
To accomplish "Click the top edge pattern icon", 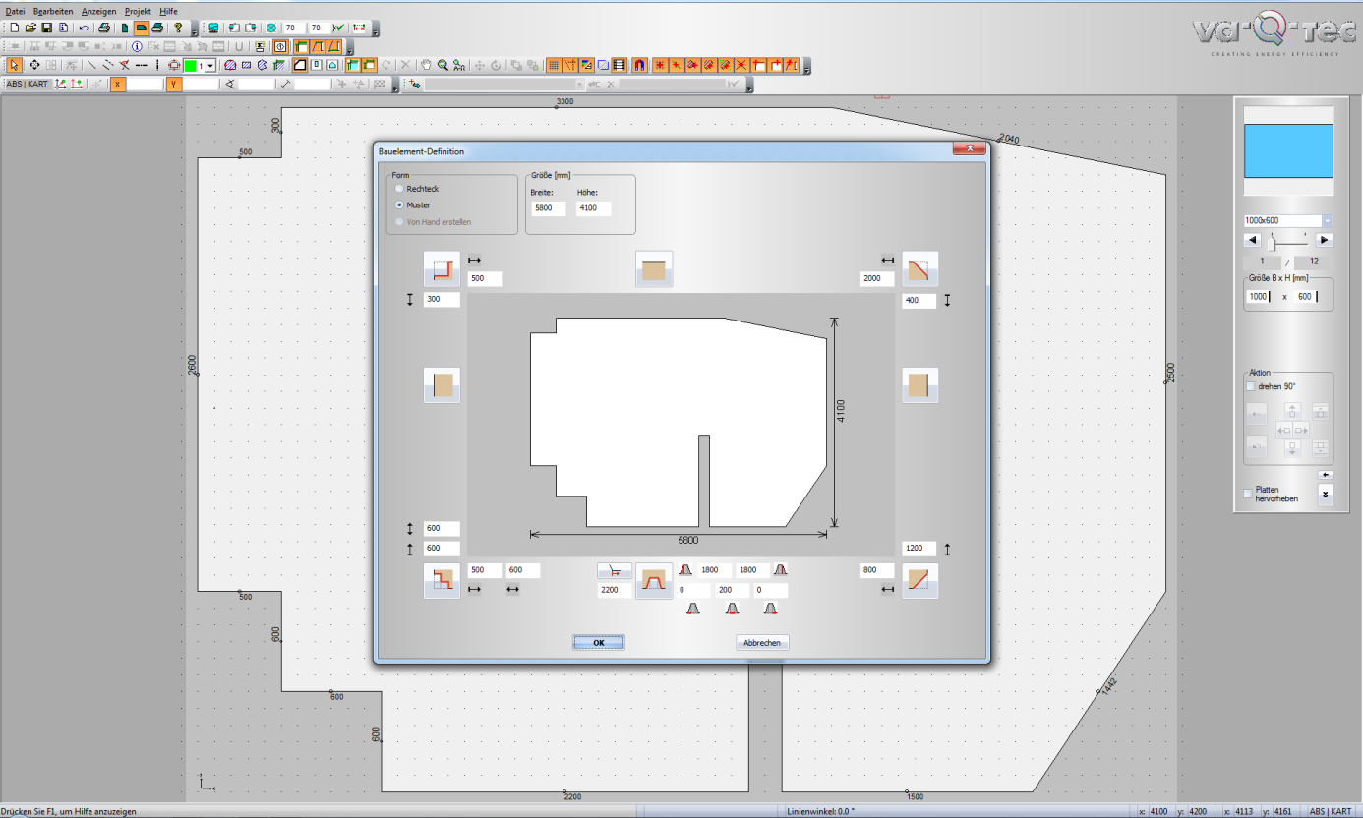I will click(654, 268).
